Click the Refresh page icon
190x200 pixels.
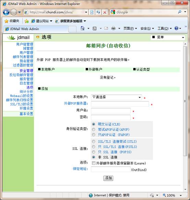pos(98,12)
